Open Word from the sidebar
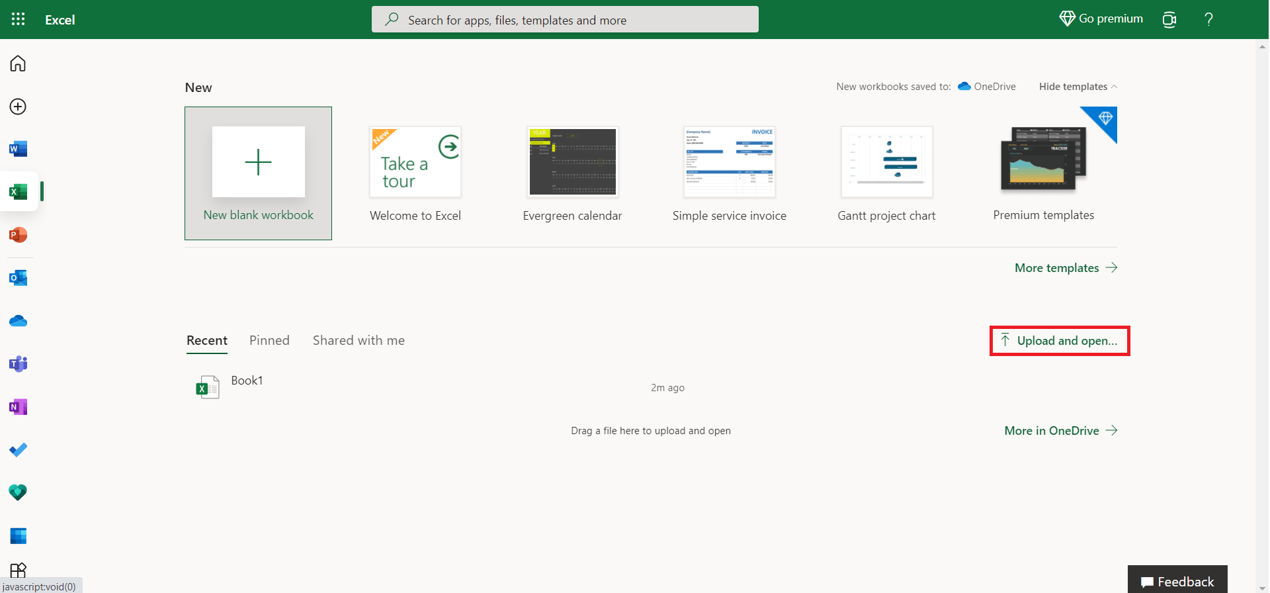The width and height of the screenshot is (1270, 593). coord(18,149)
